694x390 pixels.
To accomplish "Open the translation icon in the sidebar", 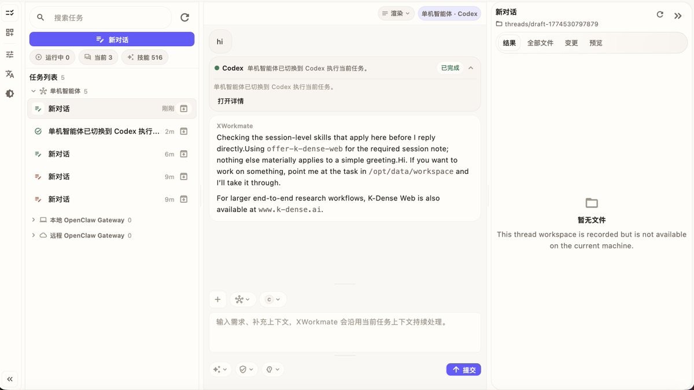I will coord(9,73).
